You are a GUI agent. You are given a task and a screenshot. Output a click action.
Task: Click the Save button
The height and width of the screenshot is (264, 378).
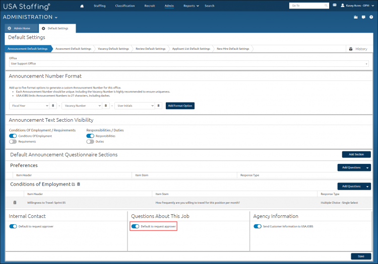coord(361,256)
